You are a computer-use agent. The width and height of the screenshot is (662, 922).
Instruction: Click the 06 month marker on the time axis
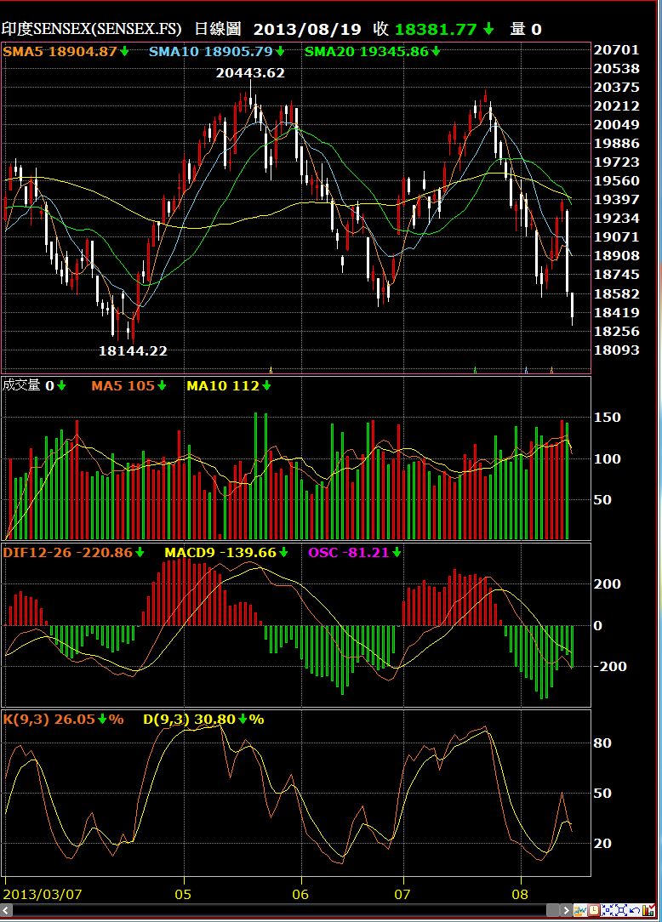pos(300,895)
